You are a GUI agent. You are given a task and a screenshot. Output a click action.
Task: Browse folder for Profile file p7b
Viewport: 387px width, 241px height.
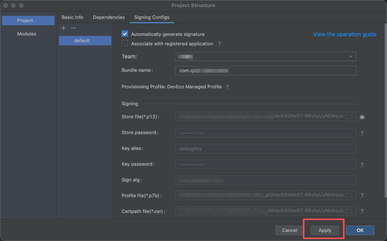pos(349,195)
